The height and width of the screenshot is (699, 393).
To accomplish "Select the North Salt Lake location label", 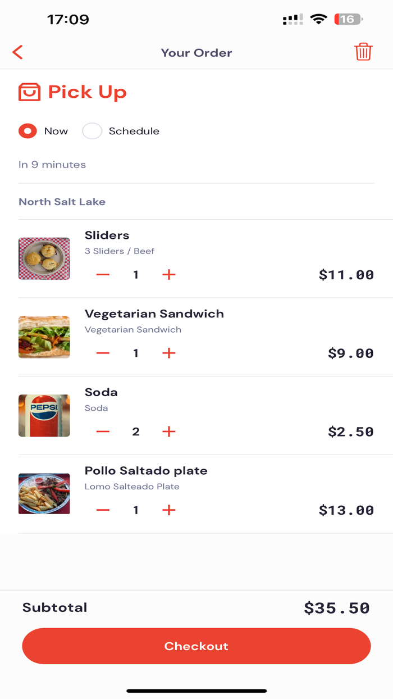I will [62, 201].
